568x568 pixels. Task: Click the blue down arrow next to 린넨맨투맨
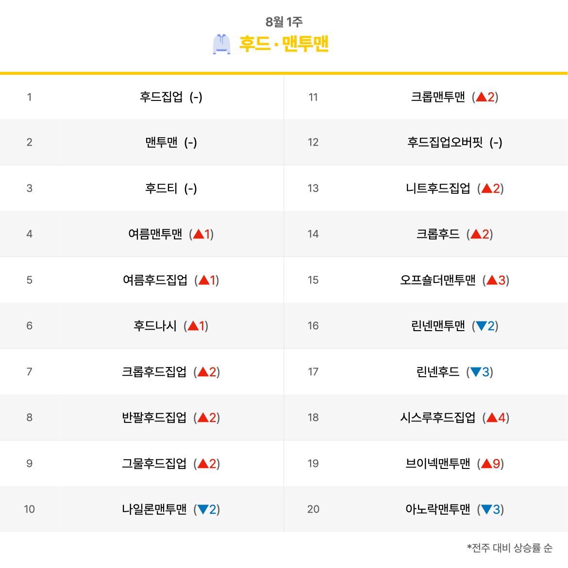(x=481, y=326)
